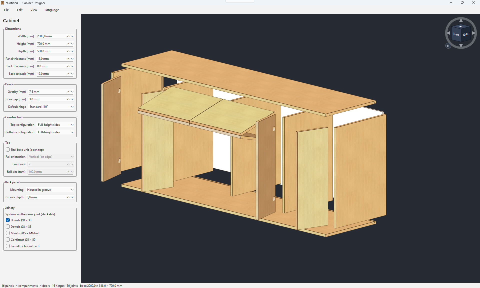The image size is (480, 288).
Task: Select top face of the view cube
Action: click(461, 26)
